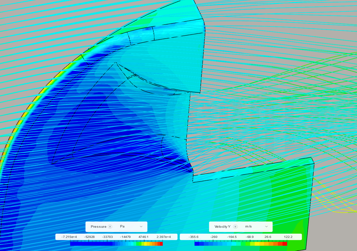This screenshot has width=357, height=251.
Task: Click the circled hamburger icon beside Velocity Y
Action: [236, 226]
